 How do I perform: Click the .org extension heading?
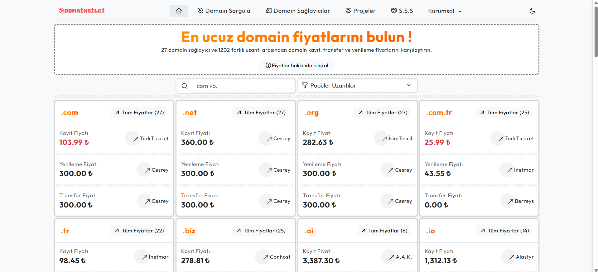[x=311, y=113]
